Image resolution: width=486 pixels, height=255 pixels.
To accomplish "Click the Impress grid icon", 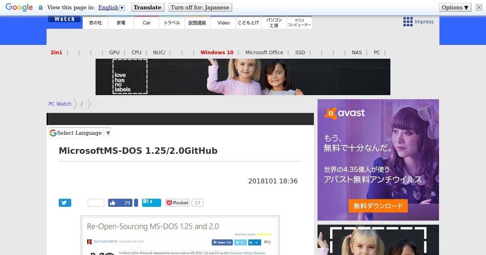I will [x=407, y=22].
